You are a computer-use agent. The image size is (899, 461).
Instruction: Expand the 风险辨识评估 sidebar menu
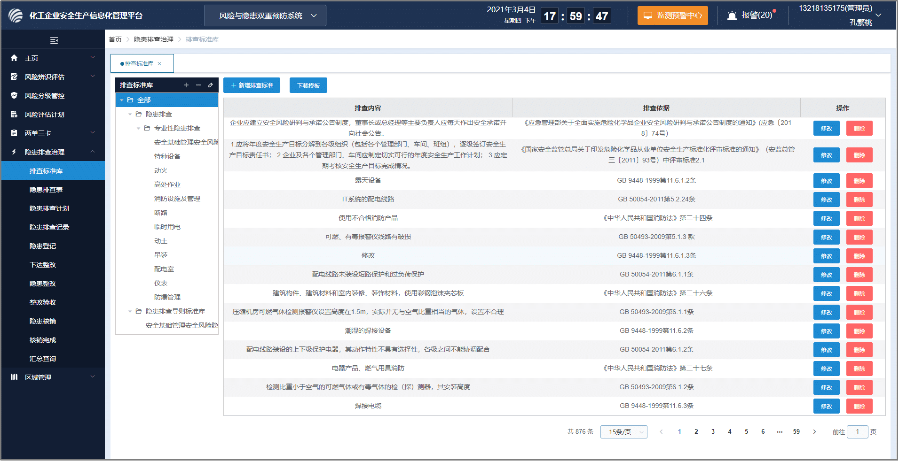point(93,76)
